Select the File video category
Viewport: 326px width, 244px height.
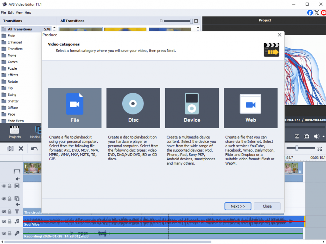tap(74, 108)
